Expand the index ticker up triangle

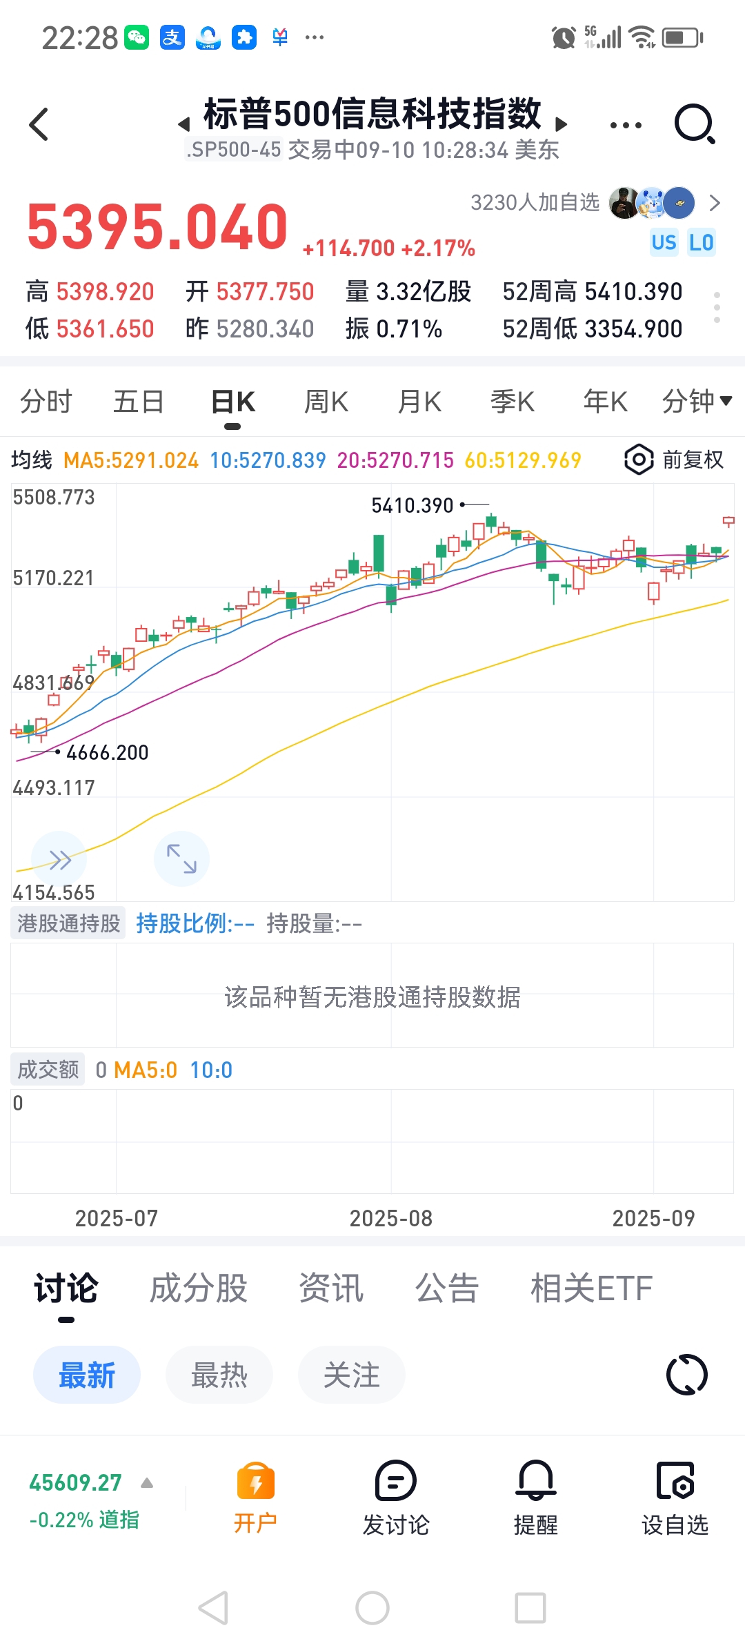147,1483
